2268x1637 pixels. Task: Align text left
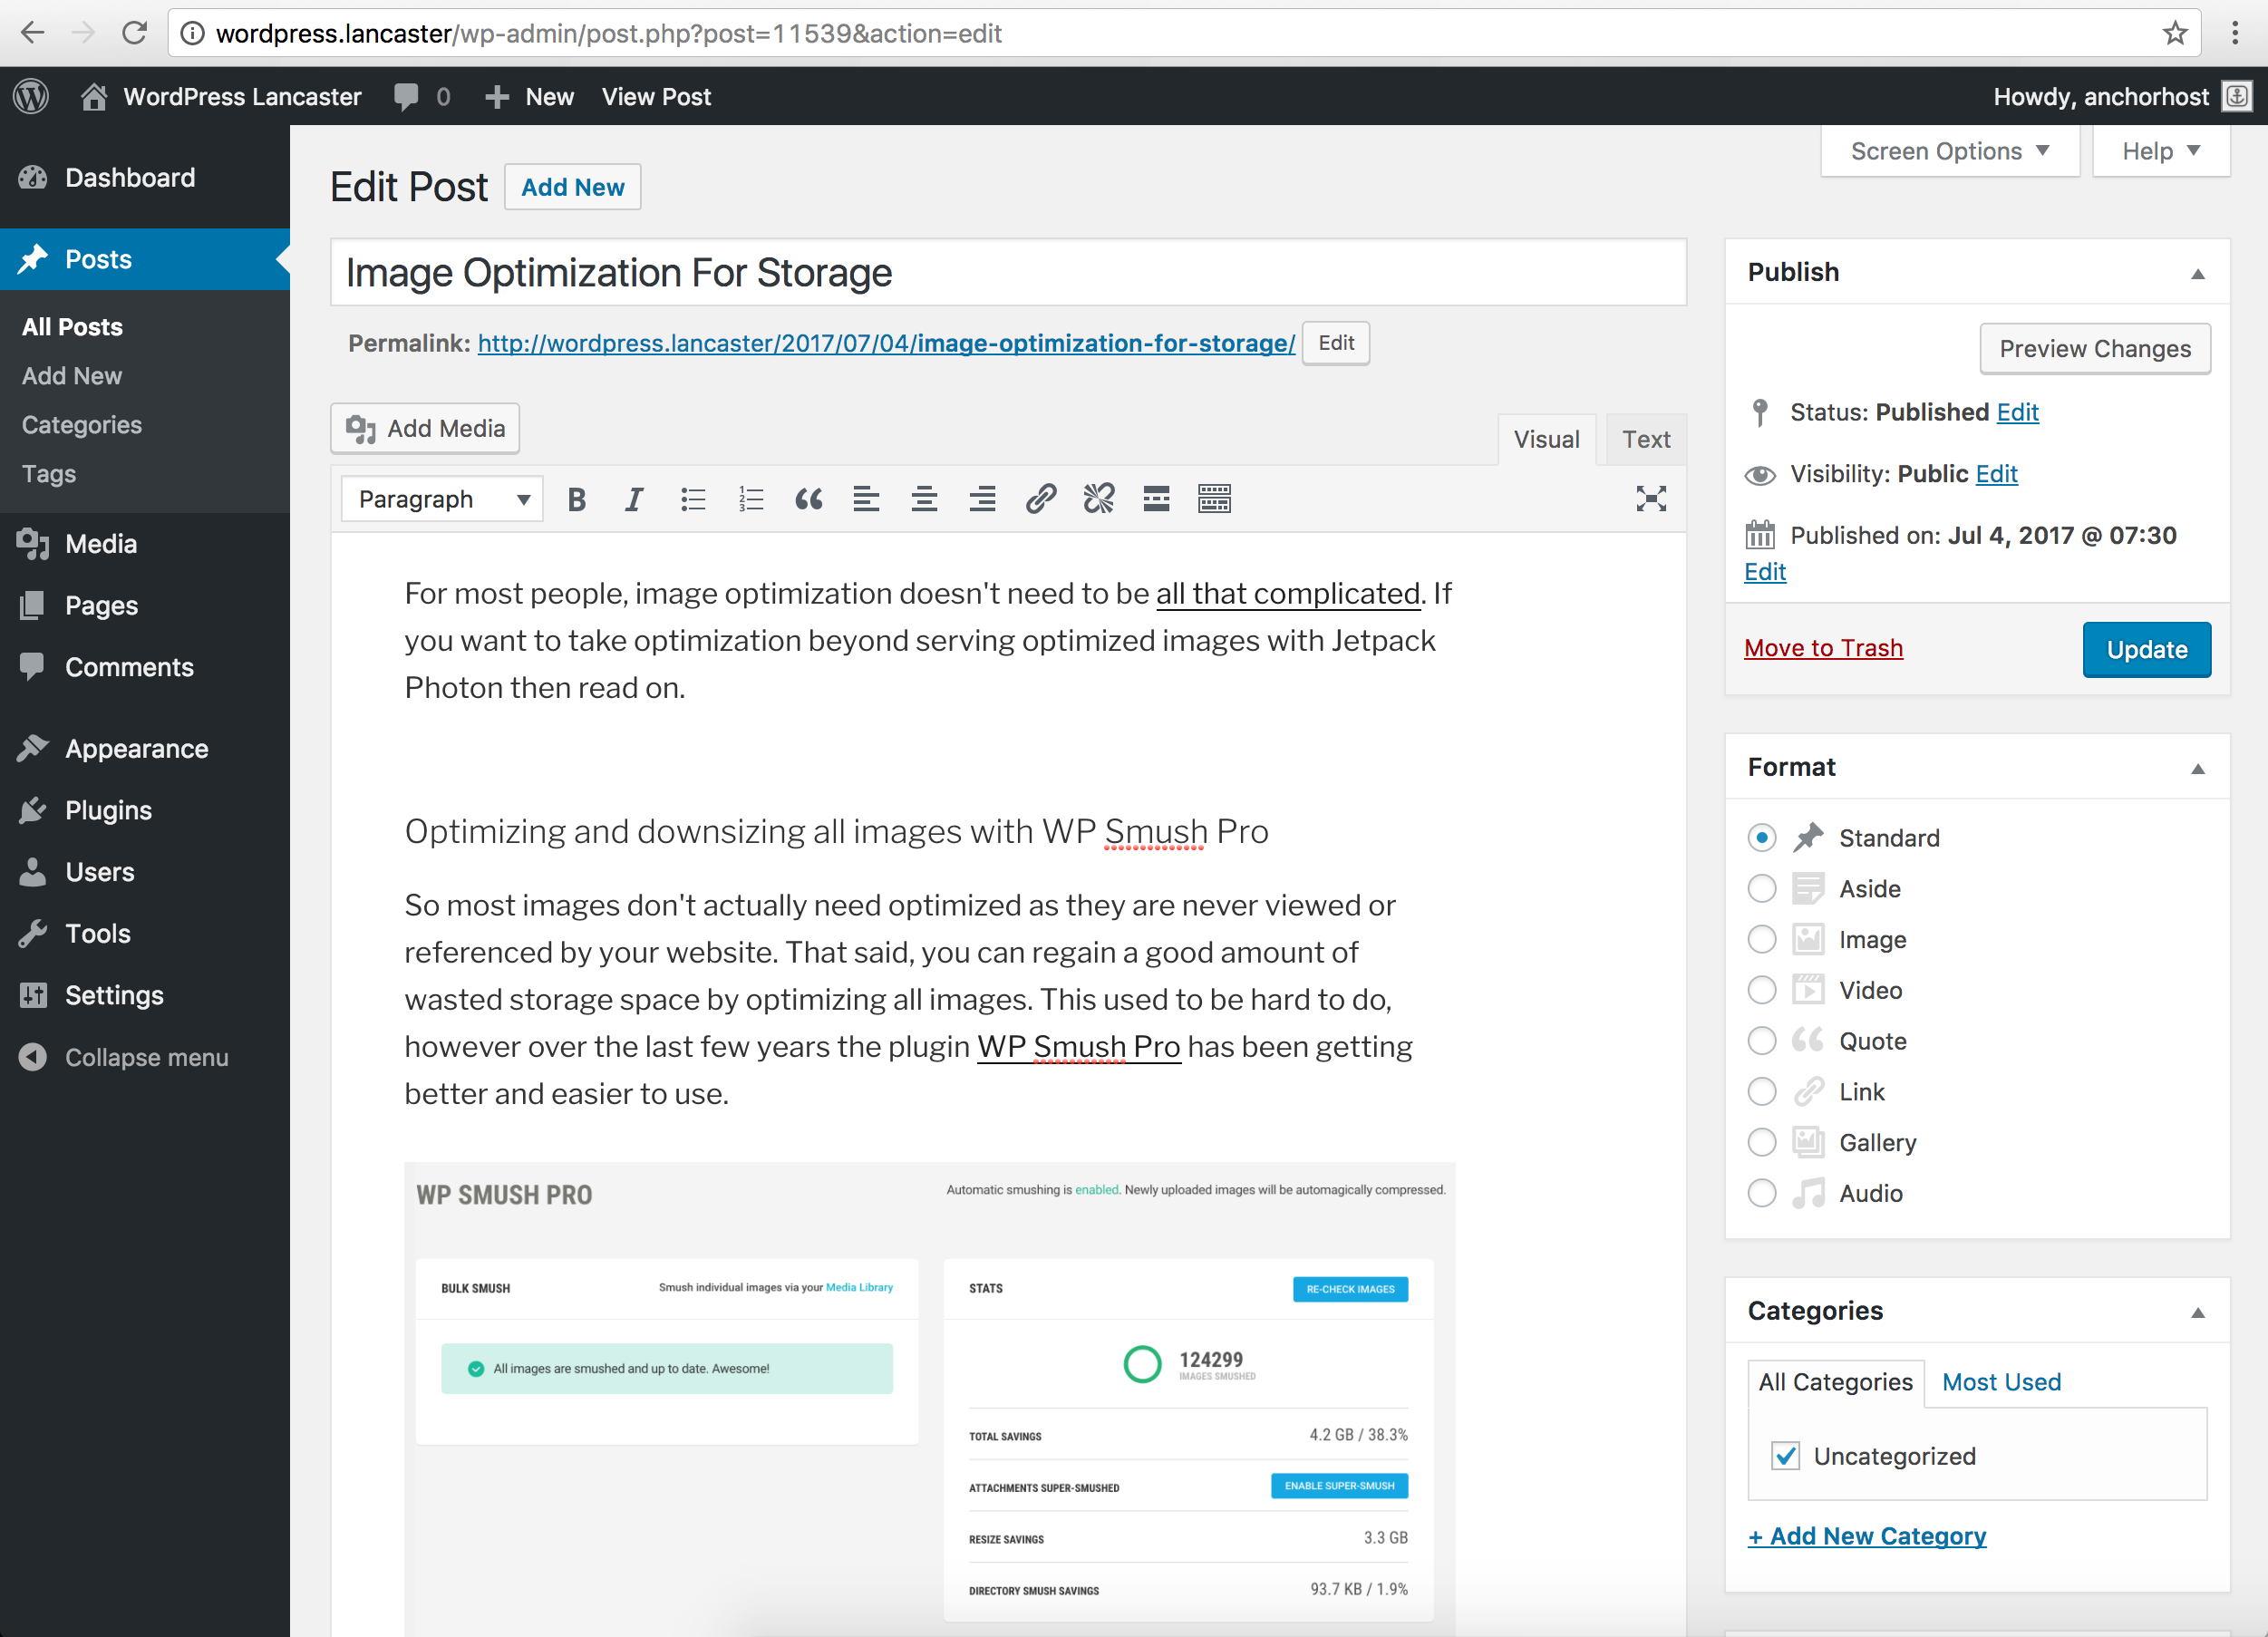(867, 499)
